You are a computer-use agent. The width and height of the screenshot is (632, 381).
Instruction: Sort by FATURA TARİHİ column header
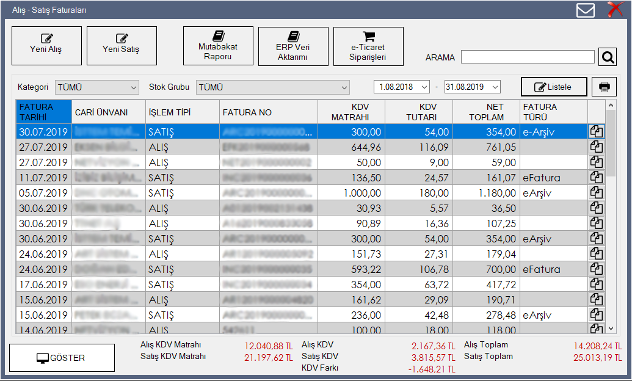(x=43, y=112)
